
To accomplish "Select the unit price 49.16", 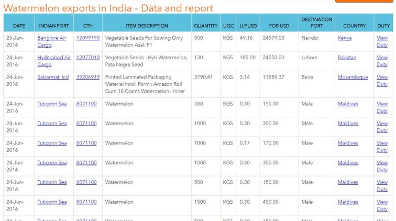I will point(246,38).
